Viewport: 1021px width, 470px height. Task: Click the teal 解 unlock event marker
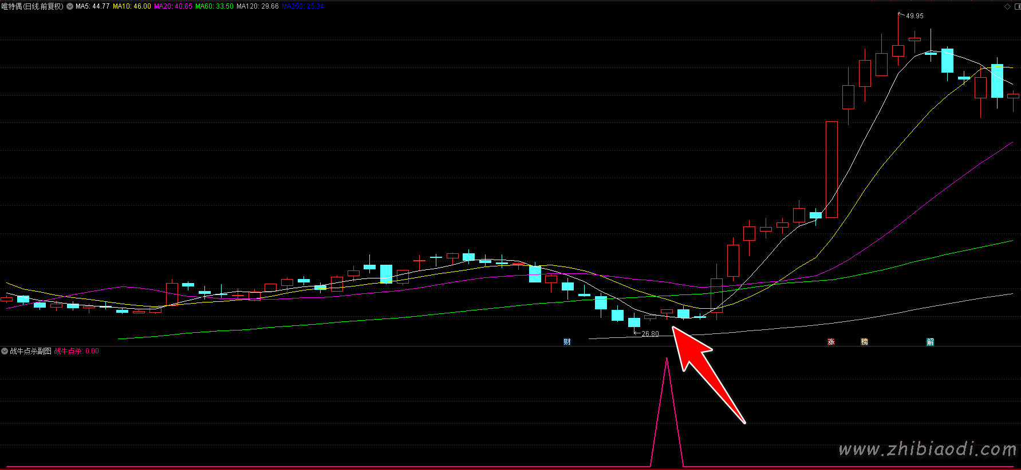point(930,342)
